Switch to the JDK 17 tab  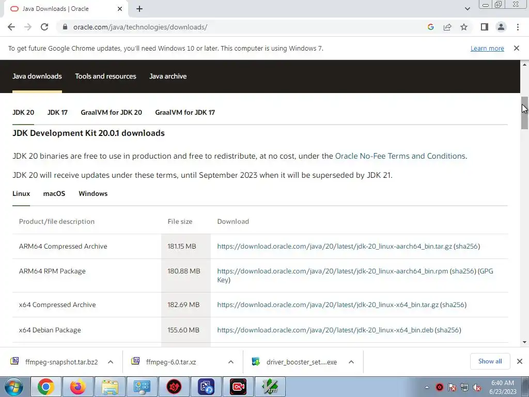(x=57, y=112)
